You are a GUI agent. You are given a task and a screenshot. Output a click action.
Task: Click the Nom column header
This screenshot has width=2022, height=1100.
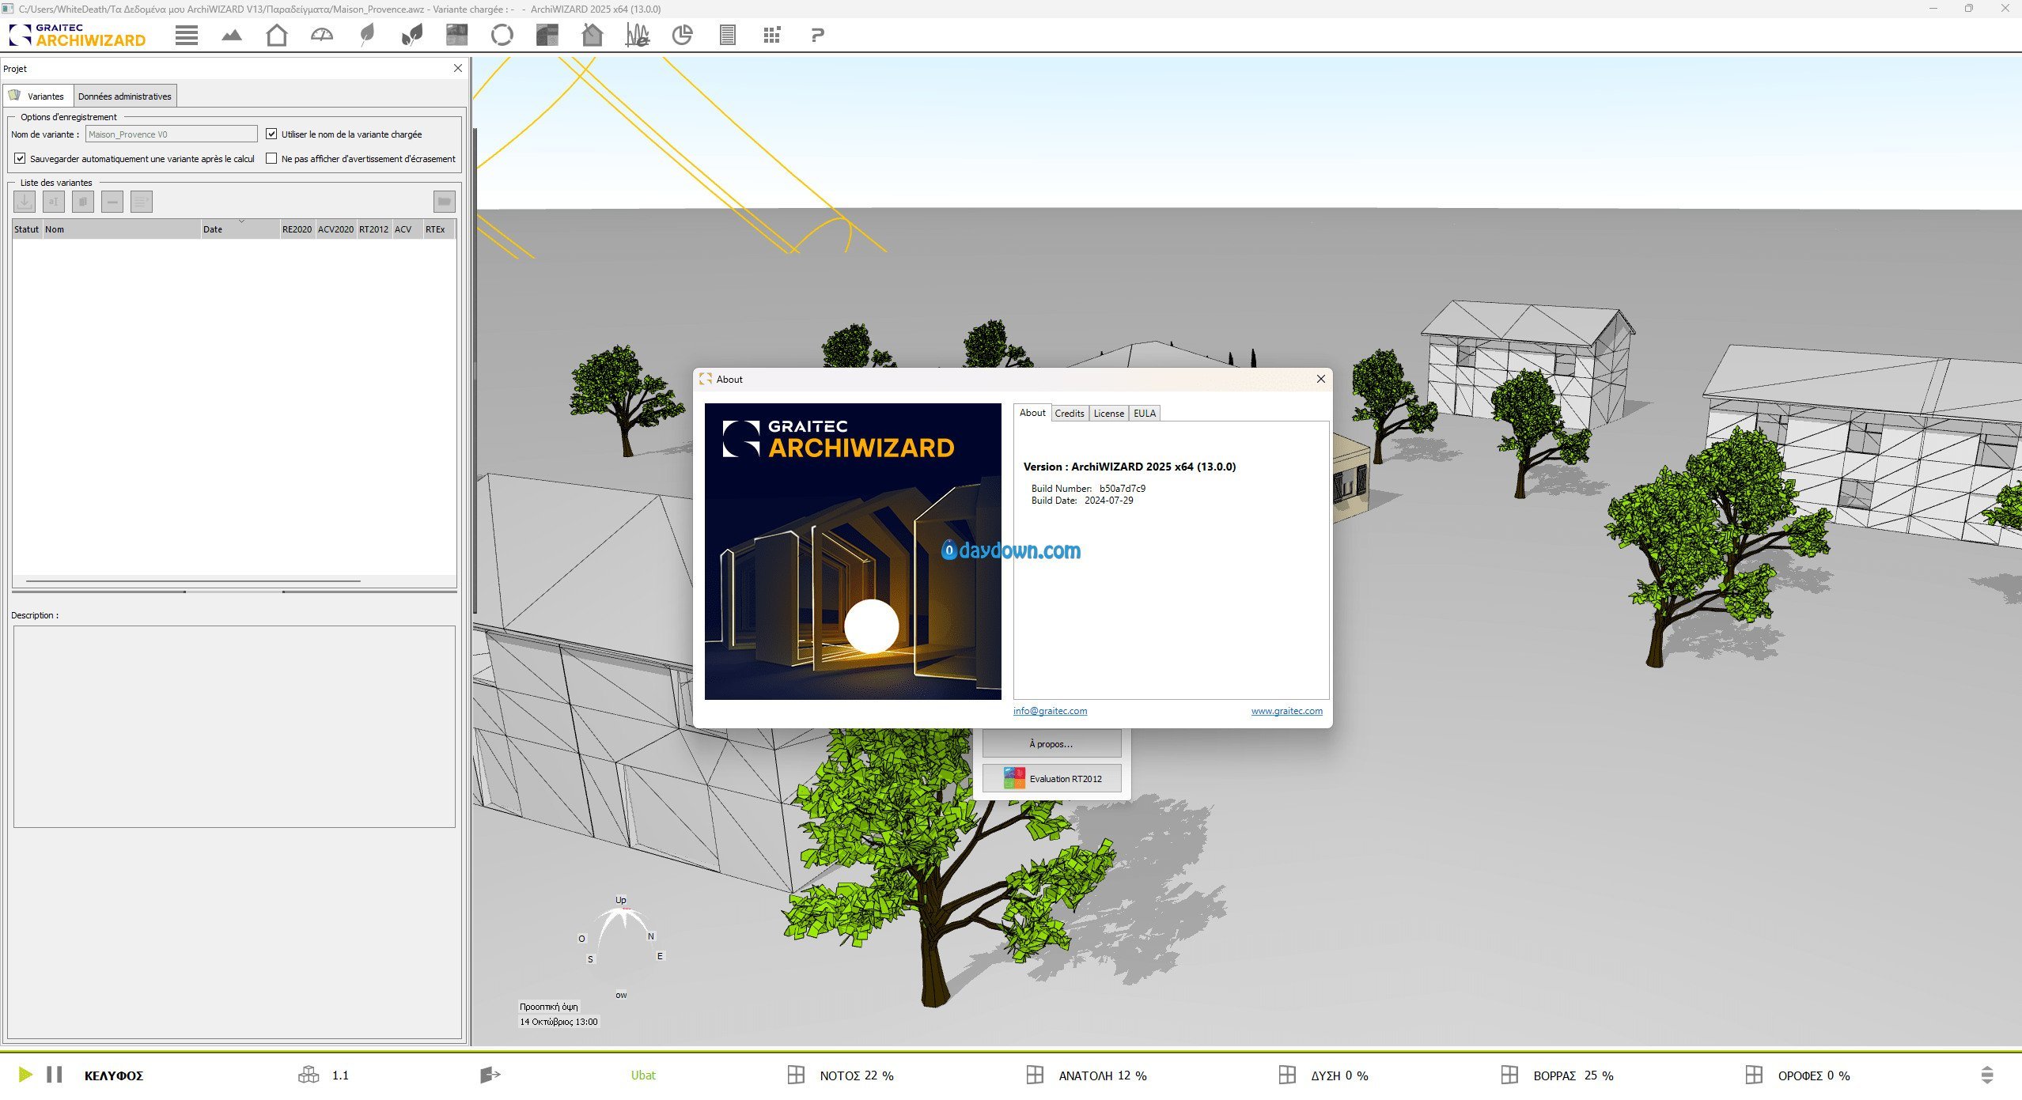click(122, 229)
